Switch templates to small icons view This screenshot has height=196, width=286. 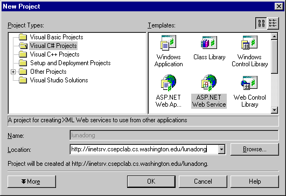click(x=273, y=23)
